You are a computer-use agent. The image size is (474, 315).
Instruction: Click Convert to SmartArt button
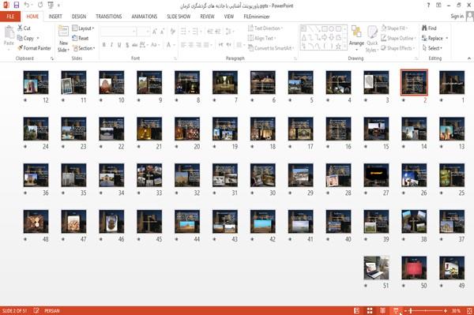click(271, 48)
